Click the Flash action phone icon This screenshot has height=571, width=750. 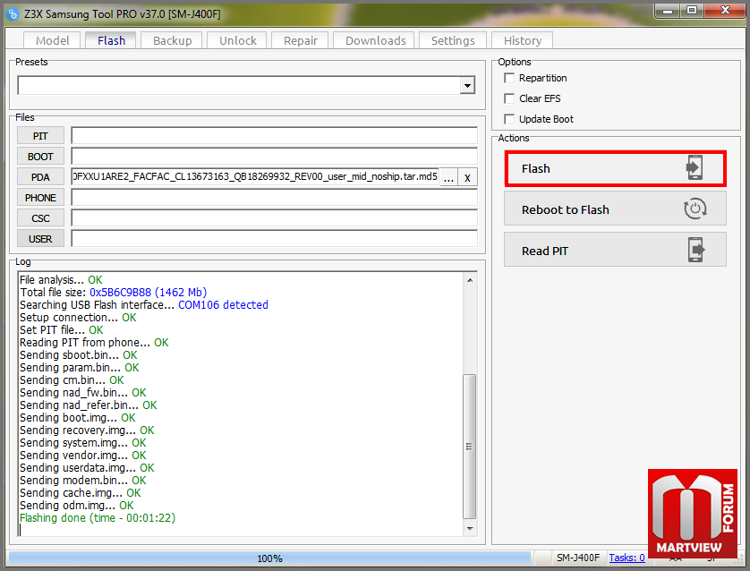point(695,168)
